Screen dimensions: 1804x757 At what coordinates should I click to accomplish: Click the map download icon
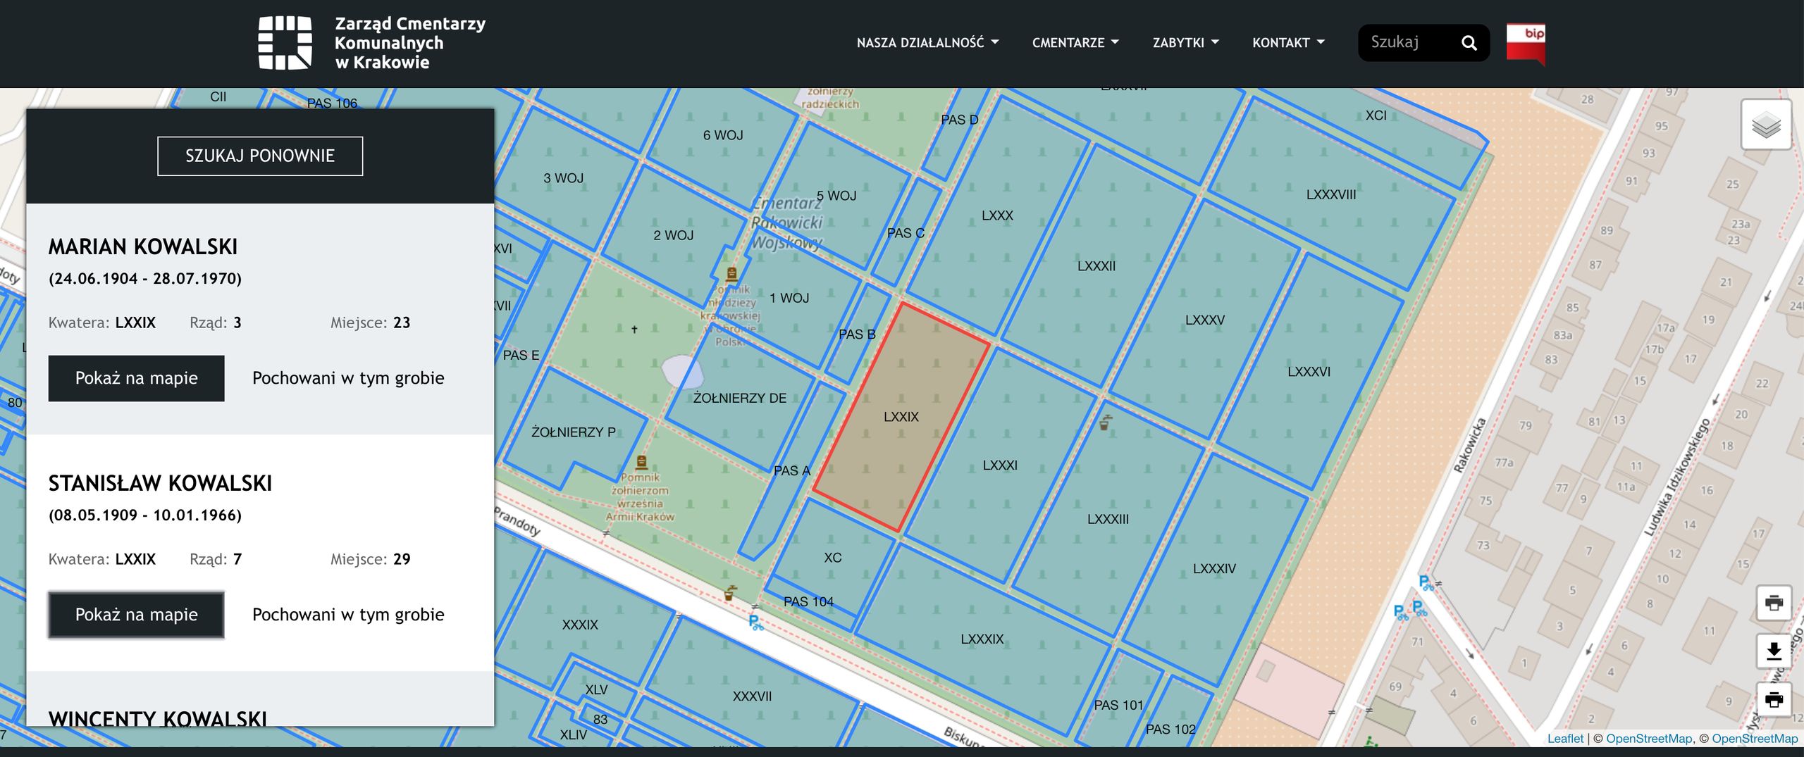pyautogui.click(x=1774, y=651)
